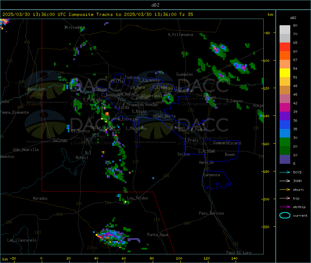311x263 pixels.
Task: Click the Cda_Amarilla place label
Action: click(x=26, y=150)
